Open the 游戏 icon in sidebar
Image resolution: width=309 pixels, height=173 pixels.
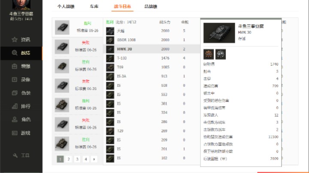point(15,133)
